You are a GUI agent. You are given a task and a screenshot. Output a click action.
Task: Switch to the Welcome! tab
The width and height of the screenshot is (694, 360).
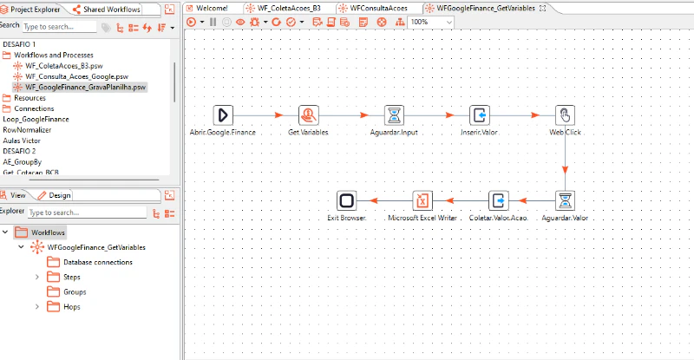[212, 8]
